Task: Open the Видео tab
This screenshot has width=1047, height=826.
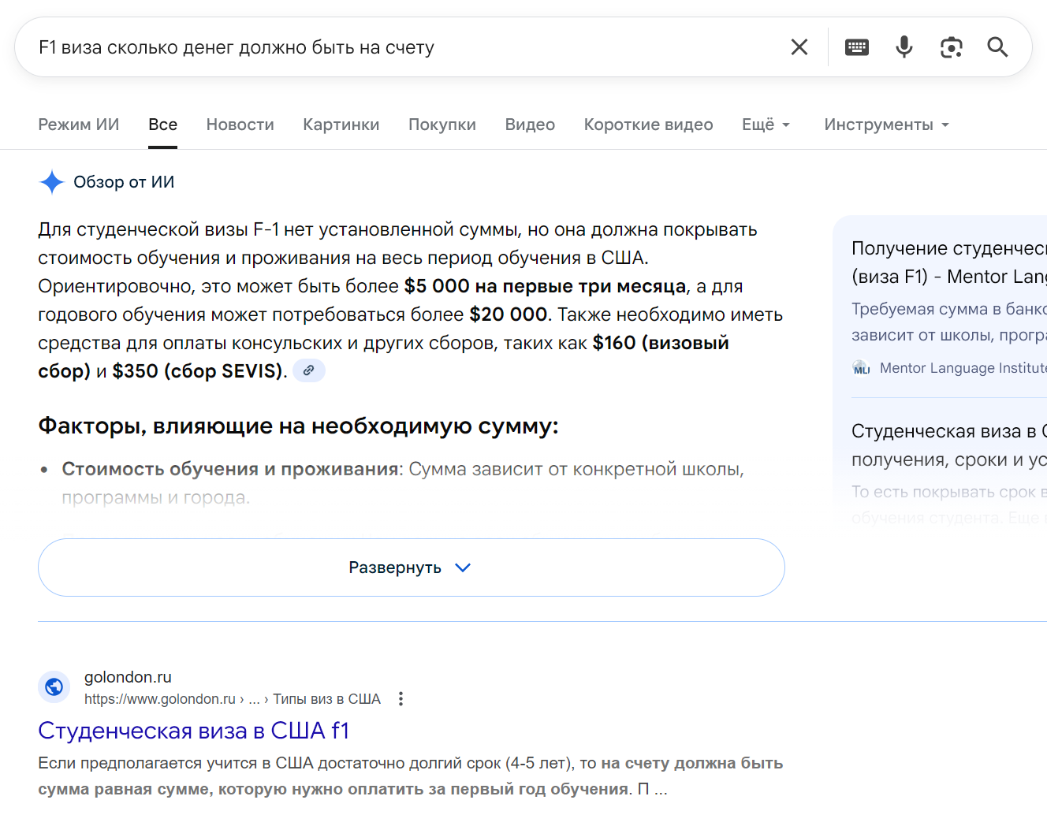Action: [531, 125]
